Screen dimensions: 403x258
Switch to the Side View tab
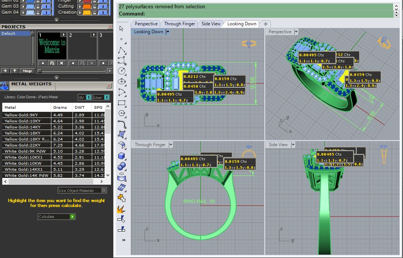(211, 24)
